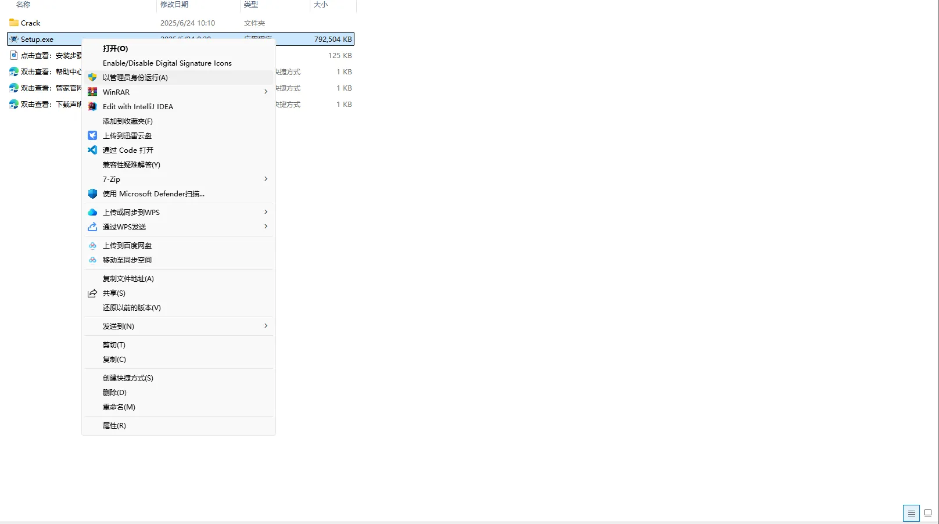
Task: Expand the 7-Zip submenu arrow
Action: (x=266, y=179)
